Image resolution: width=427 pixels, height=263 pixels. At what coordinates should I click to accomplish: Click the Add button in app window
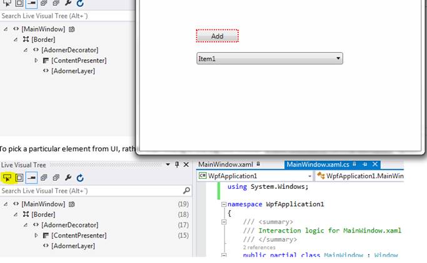[218, 36]
